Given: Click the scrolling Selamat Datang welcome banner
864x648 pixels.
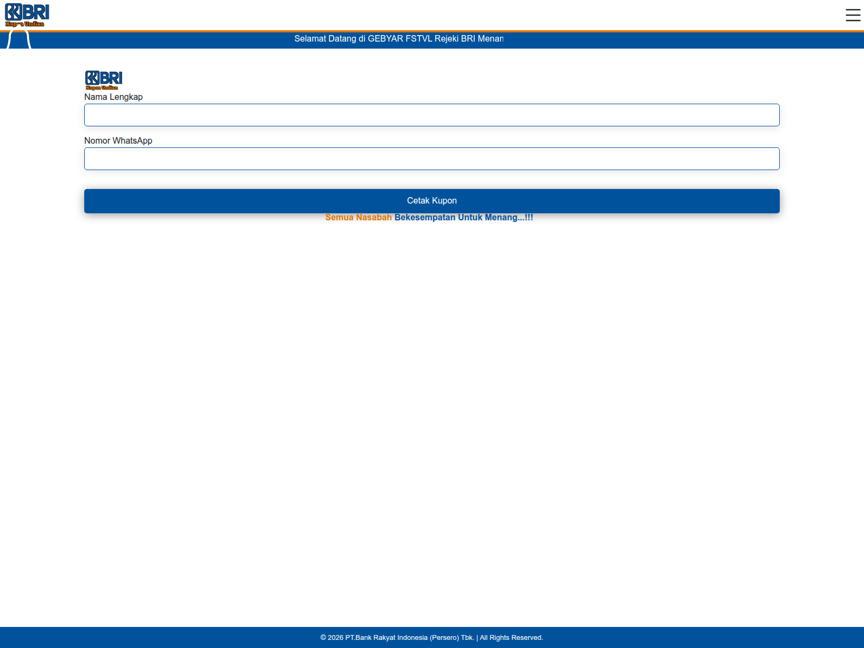Looking at the screenshot, I should point(399,38).
